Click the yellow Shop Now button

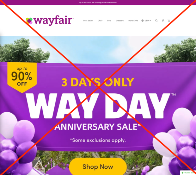click(98, 166)
